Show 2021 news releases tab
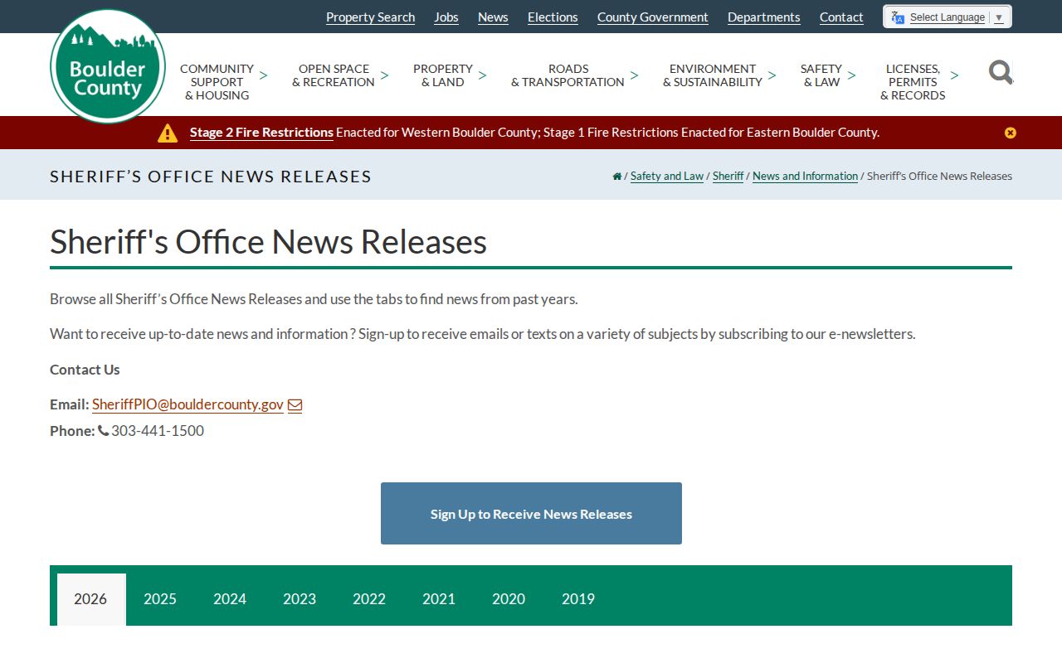1062x663 pixels. pyautogui.click(x=439, y=599)
